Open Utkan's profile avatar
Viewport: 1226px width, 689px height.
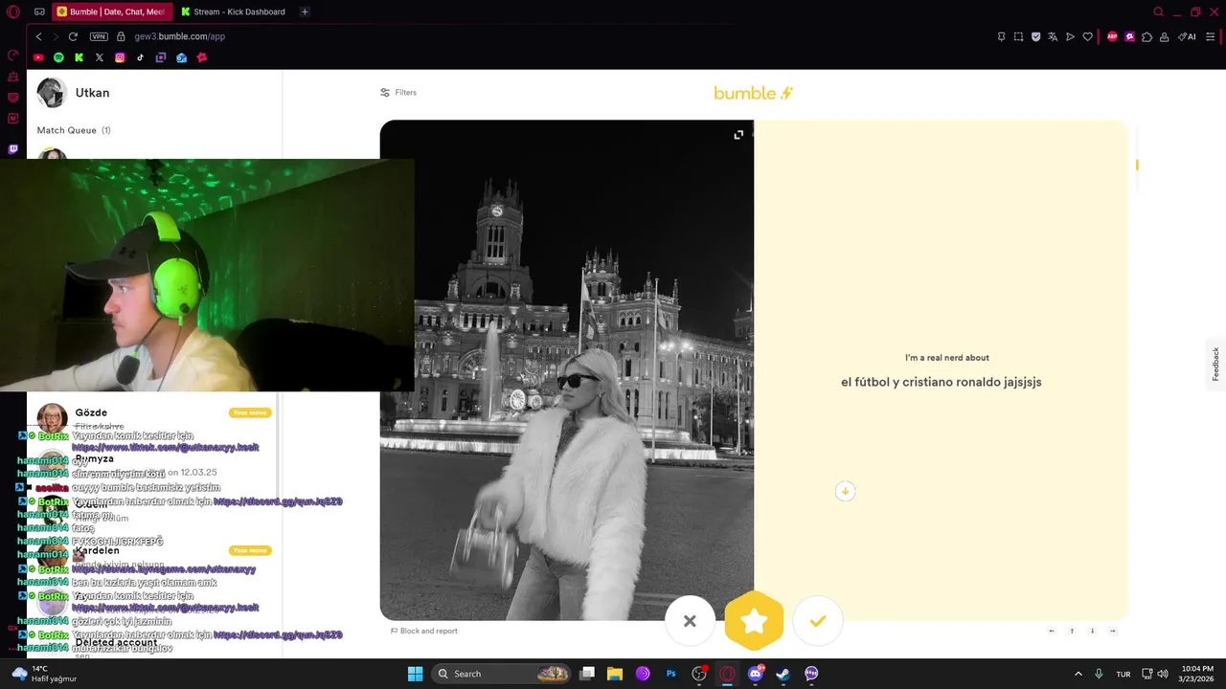[x=51, y=93]
